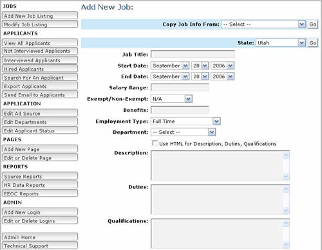Open HR Data Reports
Screen dimensions: 322x250
pyautogui.click(x=40, y=184)
